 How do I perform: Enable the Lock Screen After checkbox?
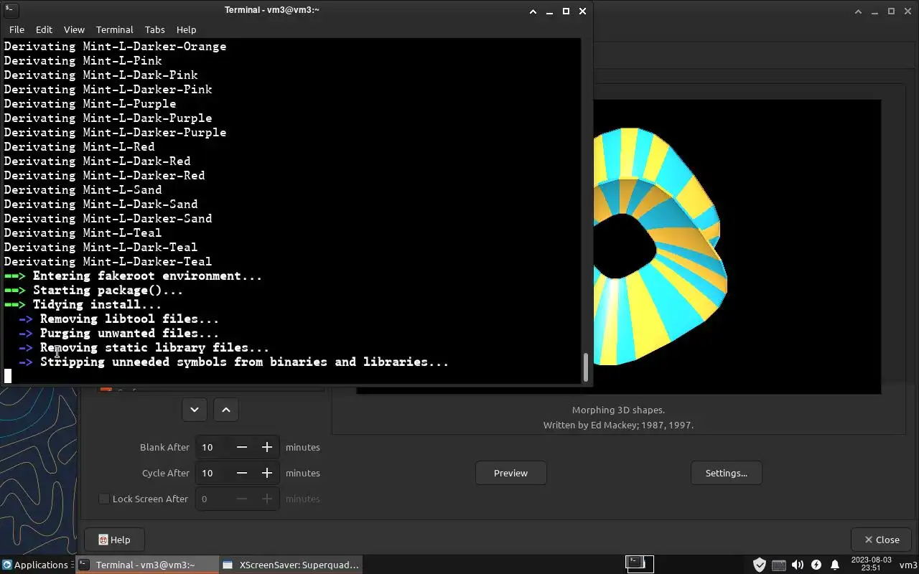(104, 499)
